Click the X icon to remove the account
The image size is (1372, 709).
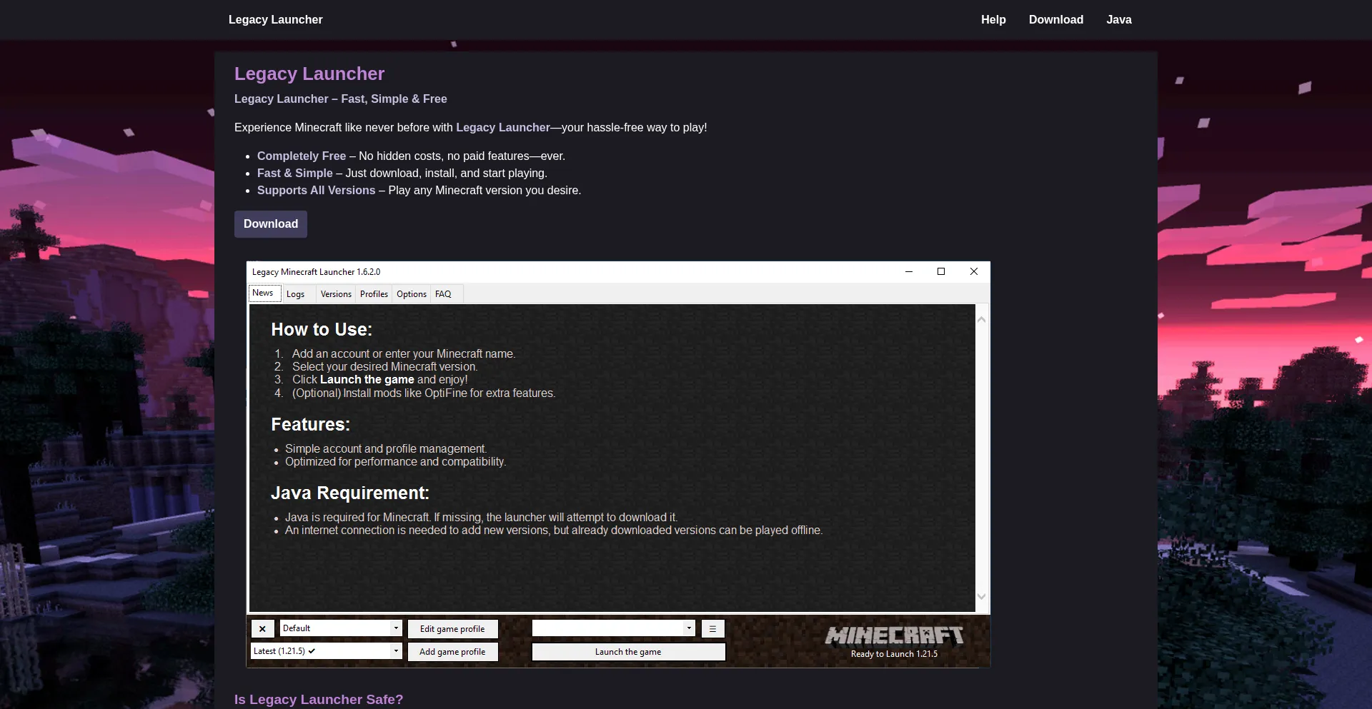tap(262, 628)
